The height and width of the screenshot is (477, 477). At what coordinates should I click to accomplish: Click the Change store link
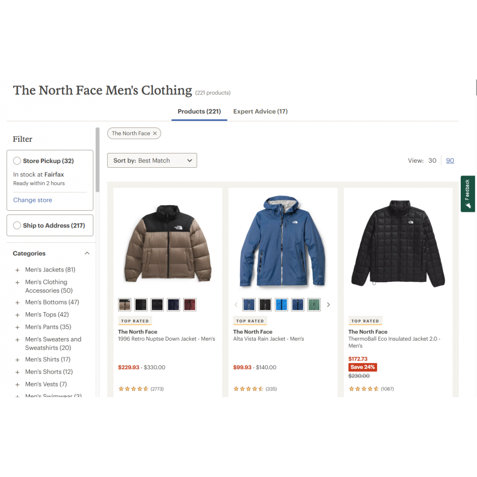tap(33, 200)
